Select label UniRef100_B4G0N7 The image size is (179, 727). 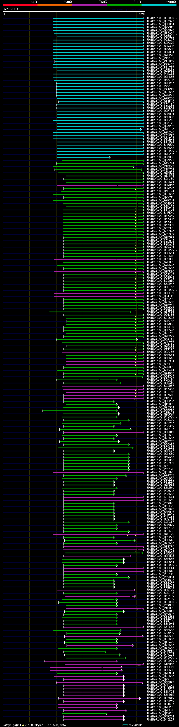coord(161,83)
